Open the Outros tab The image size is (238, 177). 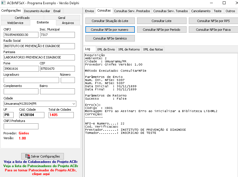230,11
